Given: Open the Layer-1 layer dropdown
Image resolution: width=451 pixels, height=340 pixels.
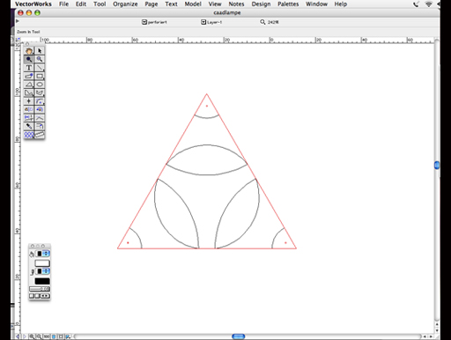Looking at the screenshot, I should point(203,22).
